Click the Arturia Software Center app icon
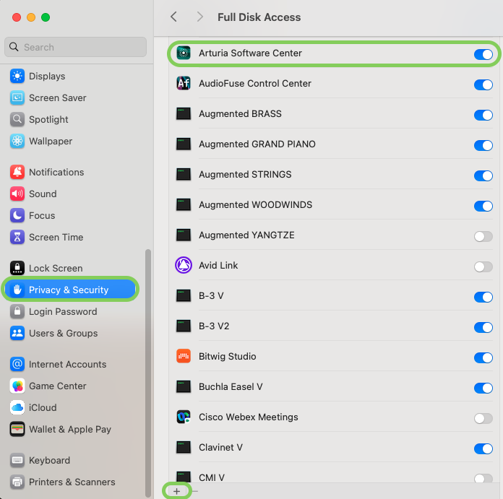This screenshot has width=503, height=499. coord(184,53)
